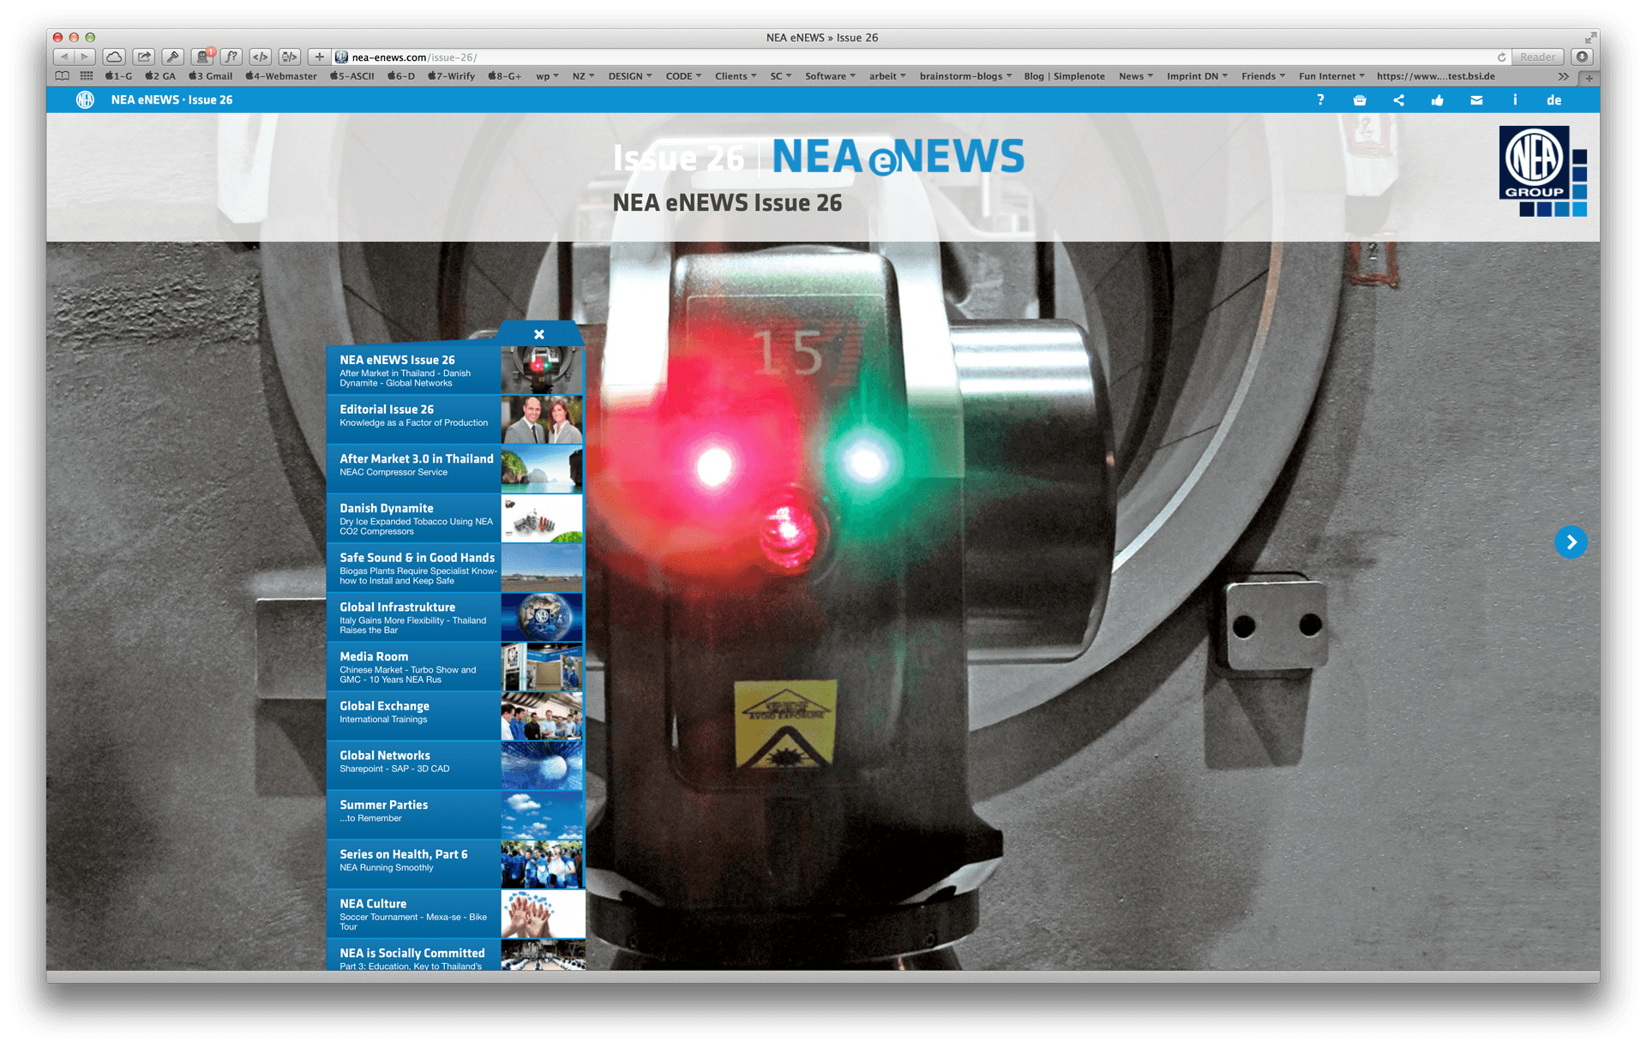Click the iCloud tabs cloud icon

tap(114, 57)
